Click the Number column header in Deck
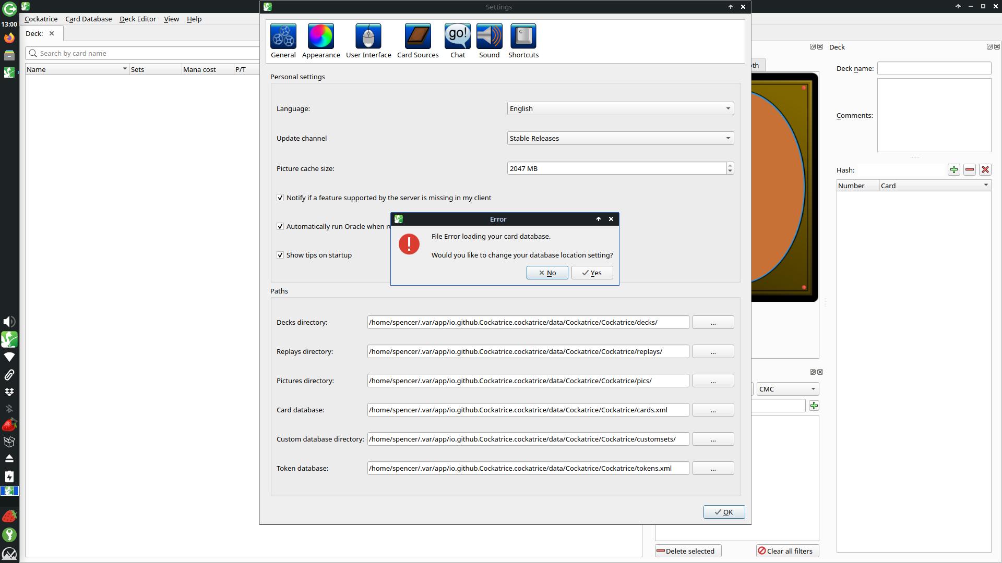Image resolution: width=1002 pixels, height=563 pixels. (x=858, y=186)
